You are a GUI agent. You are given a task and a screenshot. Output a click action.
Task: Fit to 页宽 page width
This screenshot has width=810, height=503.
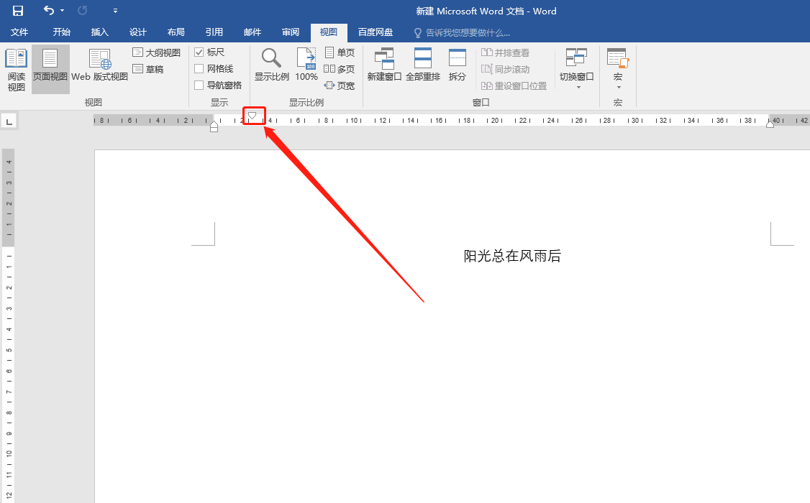click(340, 86)
